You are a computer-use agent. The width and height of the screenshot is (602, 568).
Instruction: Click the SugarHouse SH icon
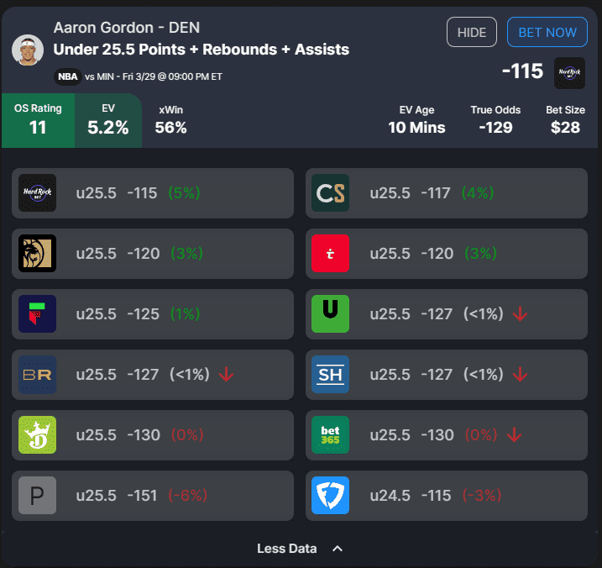(330, 374)
